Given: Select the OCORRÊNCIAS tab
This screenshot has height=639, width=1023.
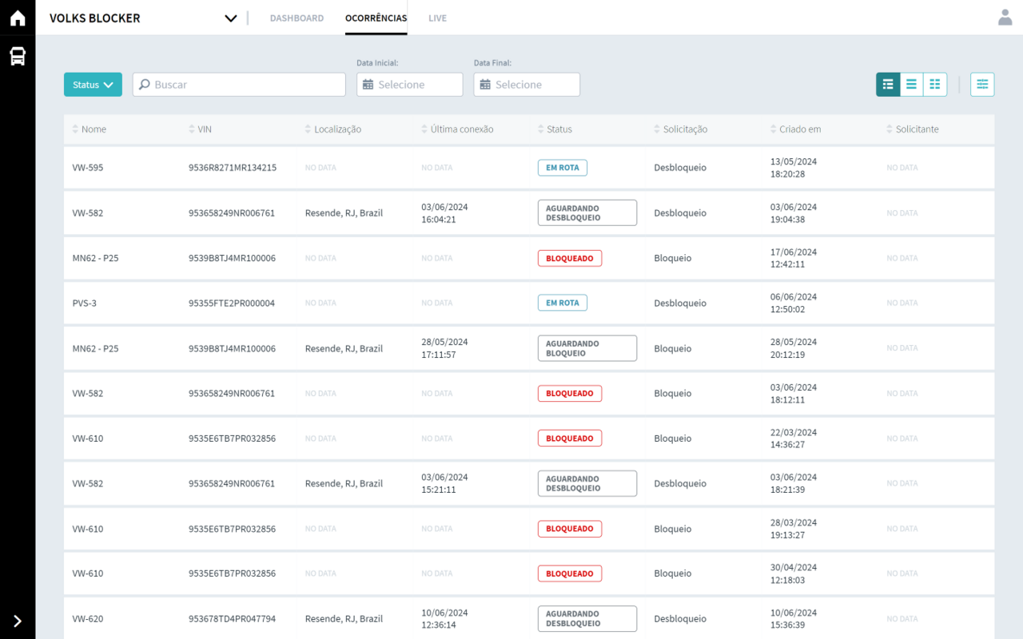Looking at the screenshot, I should pyautogui.click(x=376, y=18).
